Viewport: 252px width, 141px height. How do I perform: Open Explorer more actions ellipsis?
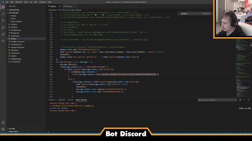click(x=43, y=6)
